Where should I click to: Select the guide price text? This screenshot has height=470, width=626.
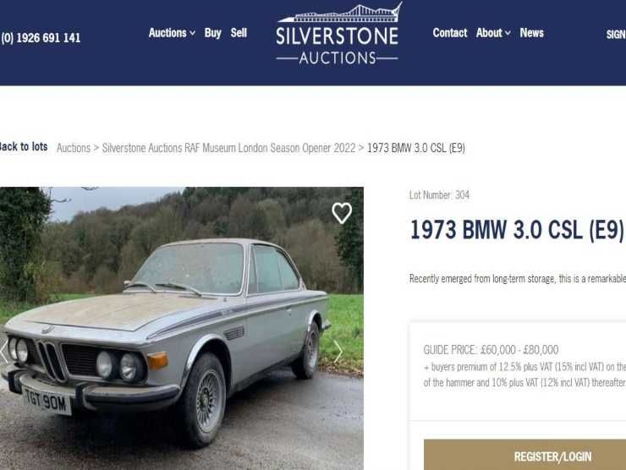pos(491,350)
